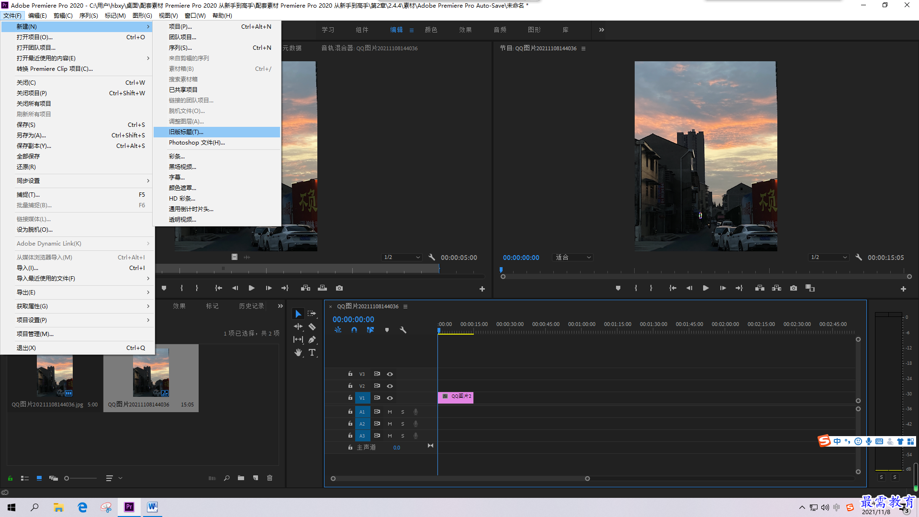The image size is (919, 517).
Task: Open the 效果 workspace tab
Action: [x=465, y=30]
